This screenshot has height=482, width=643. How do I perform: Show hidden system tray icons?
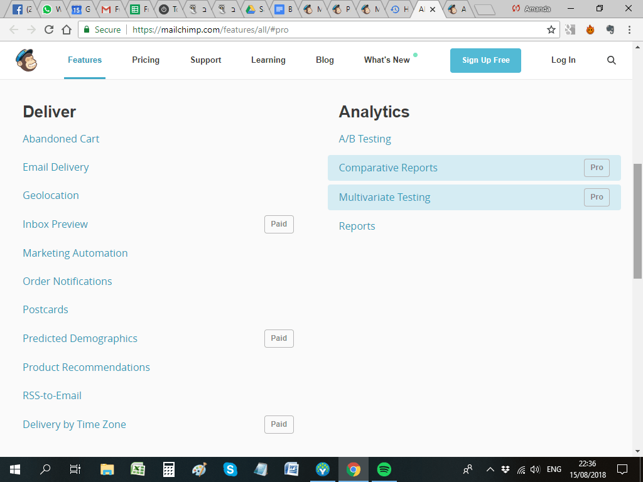[490, 469]
